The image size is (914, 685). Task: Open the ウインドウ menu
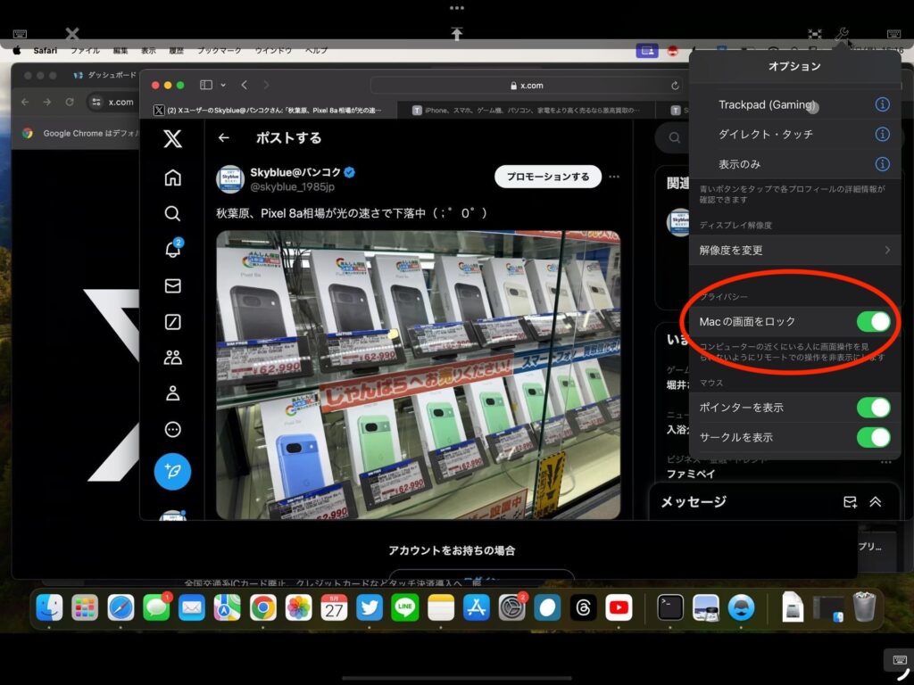[273, 51]
